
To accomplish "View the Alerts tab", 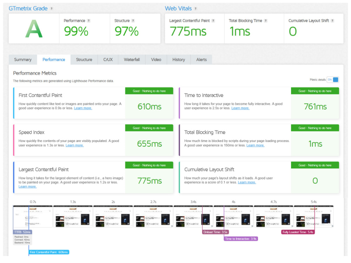I will [x=201, y=60].
